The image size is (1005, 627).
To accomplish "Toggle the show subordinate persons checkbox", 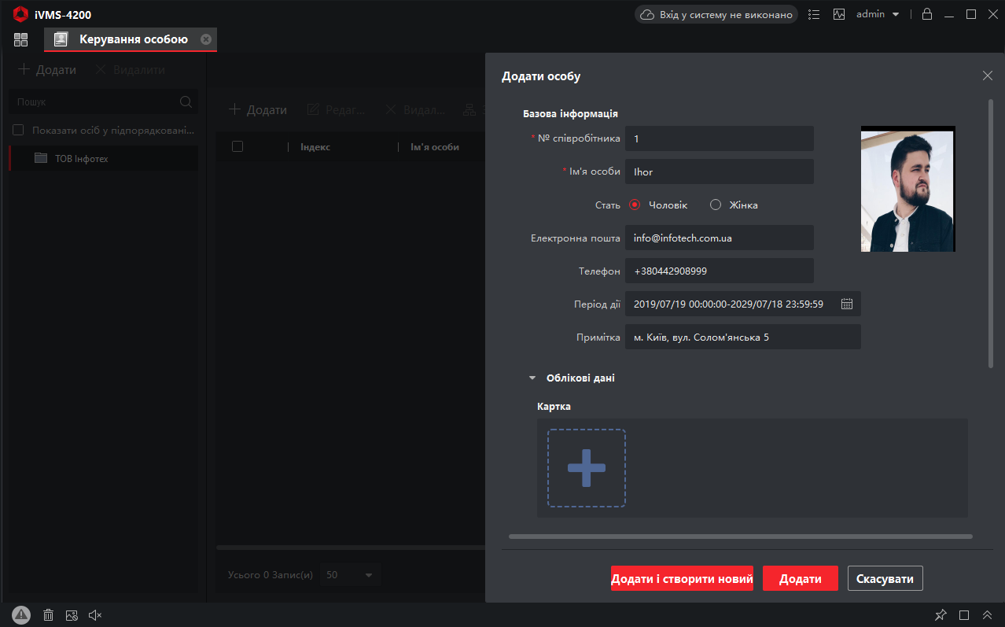I will 19,130.
